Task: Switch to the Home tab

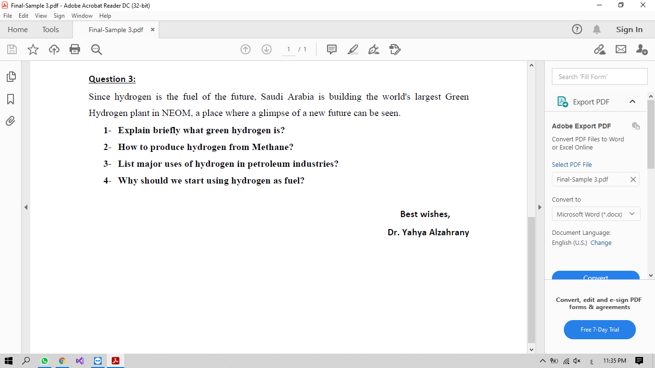Action: click(x=18, y=29)
